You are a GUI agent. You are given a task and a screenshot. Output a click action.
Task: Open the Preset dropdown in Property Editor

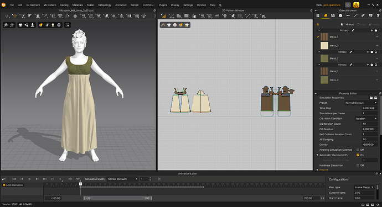click(361, 103)
